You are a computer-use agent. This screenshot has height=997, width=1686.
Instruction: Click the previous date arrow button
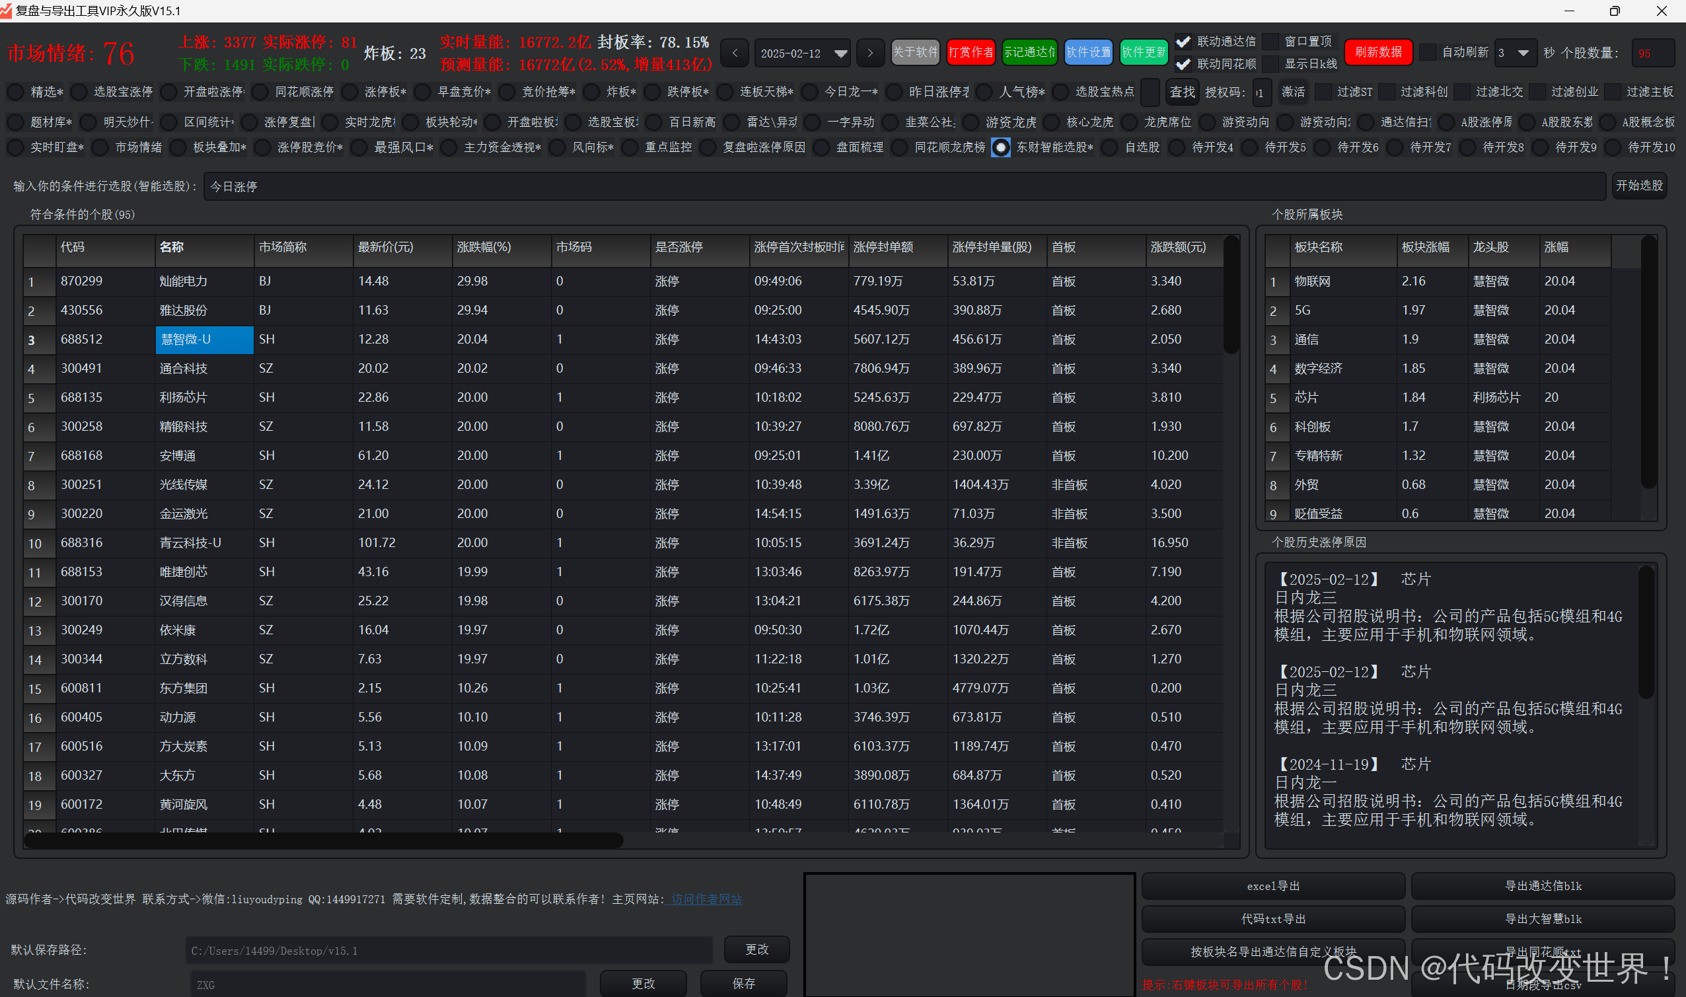pyautogui.click(x=735, y=53)
